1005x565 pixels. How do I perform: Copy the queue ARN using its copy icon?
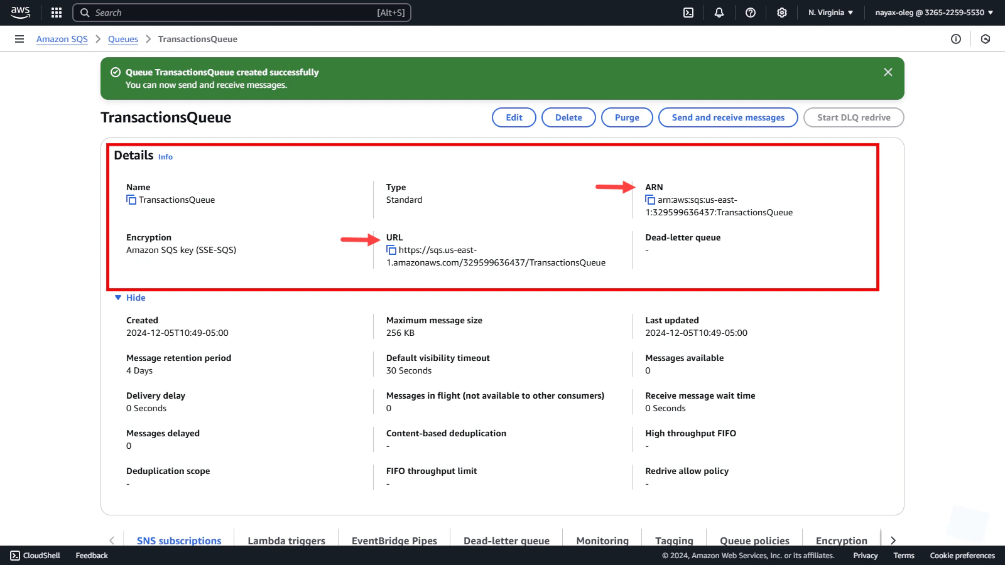(650, 200)
